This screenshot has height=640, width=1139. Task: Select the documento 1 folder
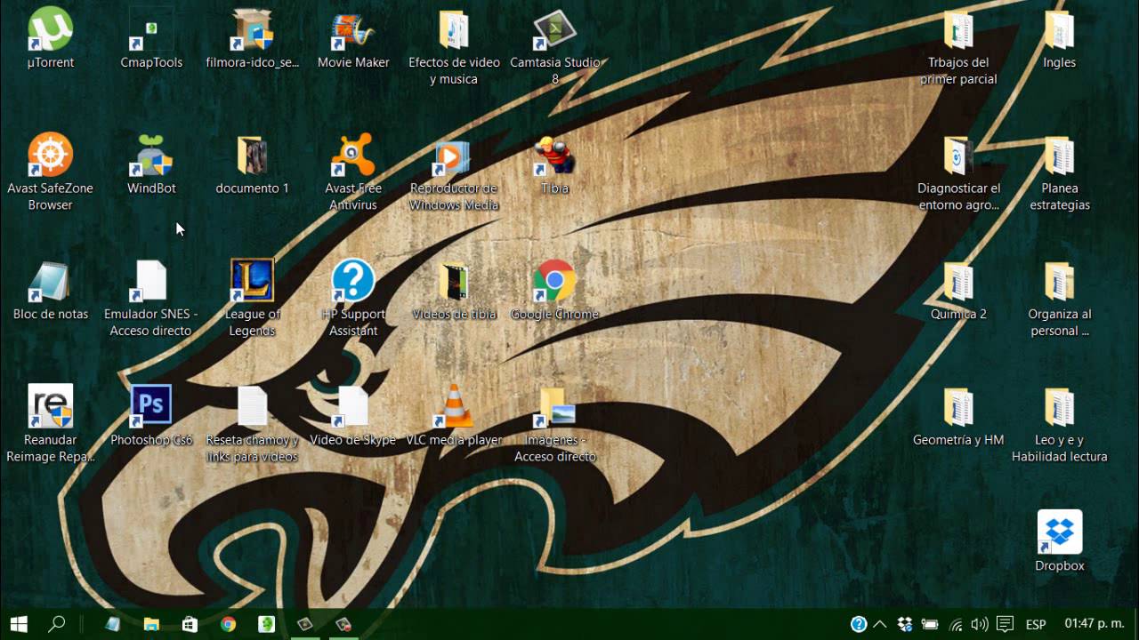pos(253,164)
